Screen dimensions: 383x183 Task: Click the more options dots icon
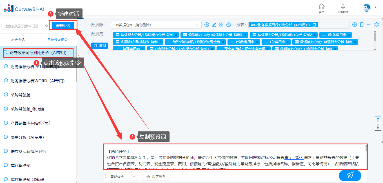(x=369, y=25)
